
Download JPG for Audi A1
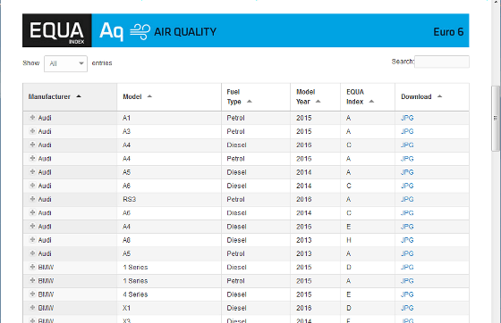point(407,118)
